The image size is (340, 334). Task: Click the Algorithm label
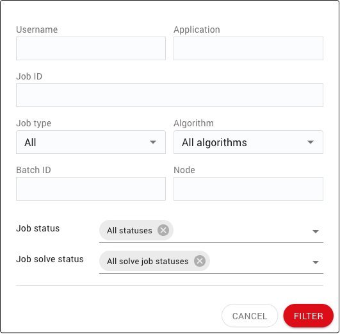tap(193, 123)
